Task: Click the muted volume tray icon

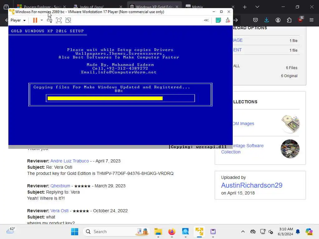Action: pos(271,232)
